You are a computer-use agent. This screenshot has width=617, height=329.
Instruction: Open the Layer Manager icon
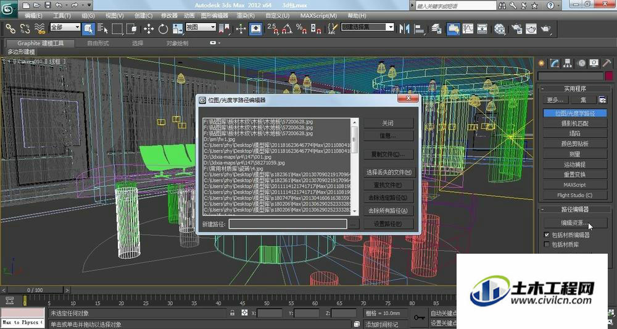[436, 29]
